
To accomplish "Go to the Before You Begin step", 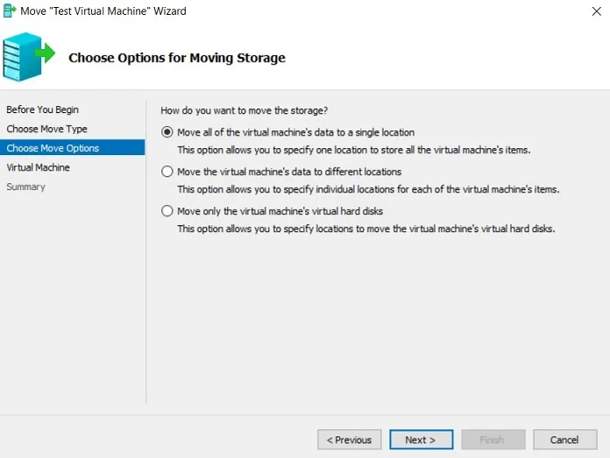I will pos(42,109).
